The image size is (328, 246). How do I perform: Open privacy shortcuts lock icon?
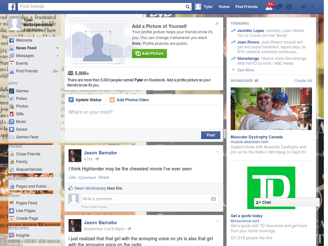click(304, 7)
